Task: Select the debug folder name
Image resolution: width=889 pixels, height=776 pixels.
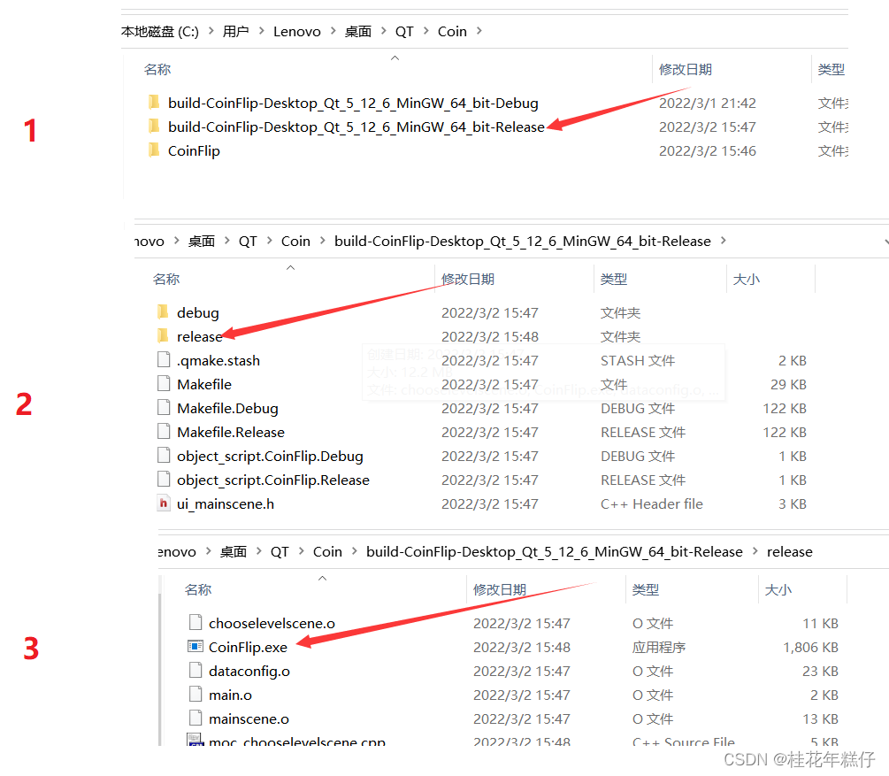Action: click(198, 313)
